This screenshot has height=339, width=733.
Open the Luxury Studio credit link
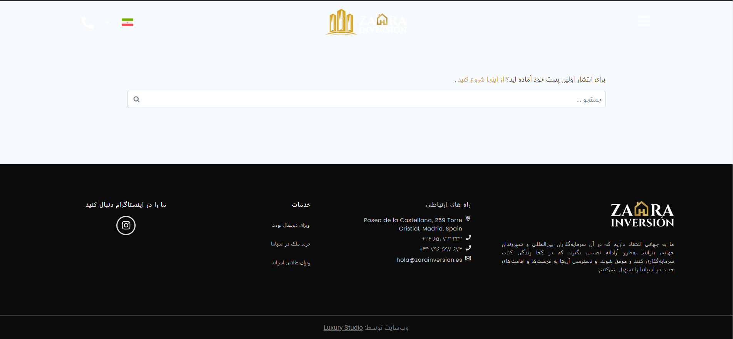(x=343, y=327)
